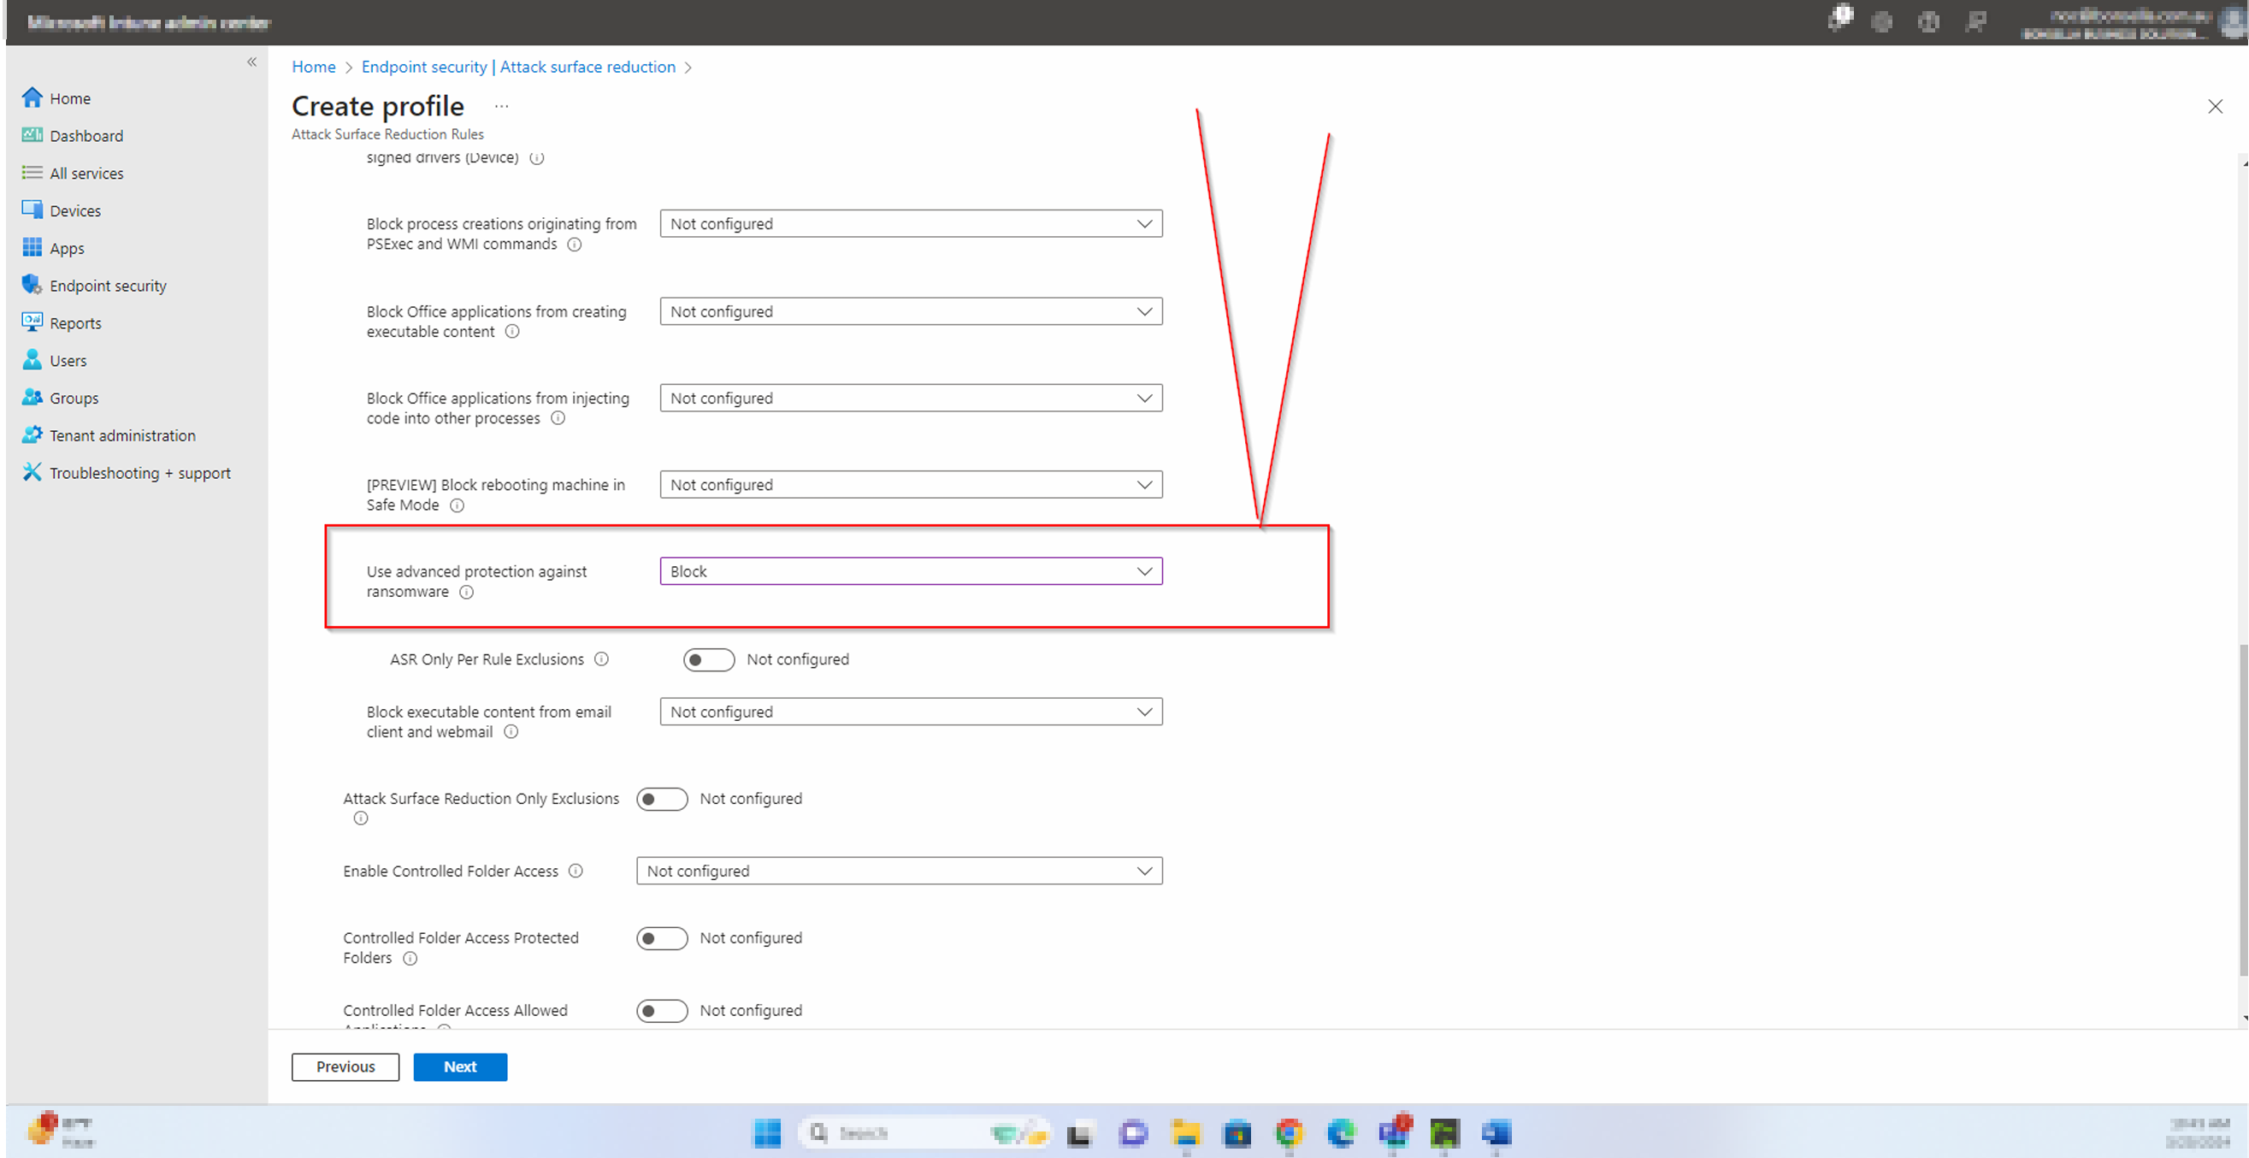2249x1158 pixels.
Task: Open the weather widget on the taskbar
Action: tap(61, 1130)
